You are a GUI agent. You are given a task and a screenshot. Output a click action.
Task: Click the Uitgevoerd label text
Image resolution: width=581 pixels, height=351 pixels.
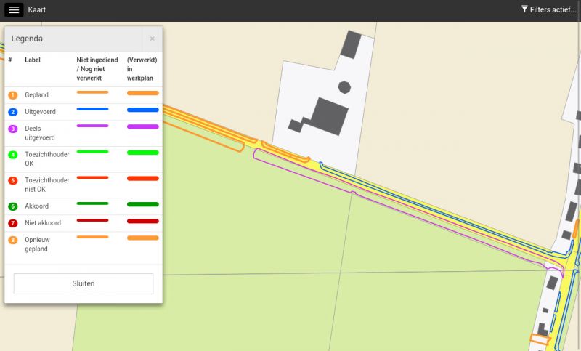(x=41, y=112)
